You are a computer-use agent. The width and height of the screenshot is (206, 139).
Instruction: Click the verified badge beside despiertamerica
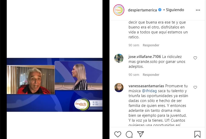(160, 10)
